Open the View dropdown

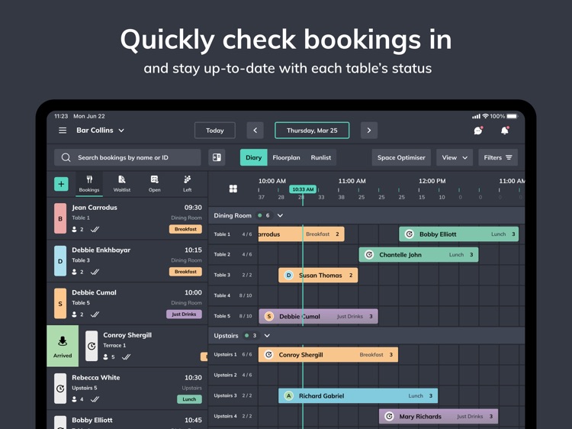455,157
